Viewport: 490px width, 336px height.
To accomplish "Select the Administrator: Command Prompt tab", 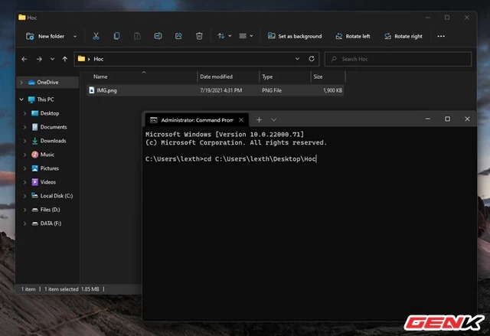I will (x=193, y=119).
